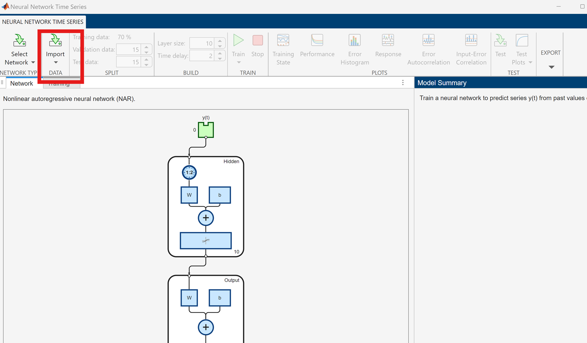Image resolution: width=587 pixels, height=343 pixels.
Task: Switch to the Network tab
Action: pyautogui.click(x=21, y=83)
